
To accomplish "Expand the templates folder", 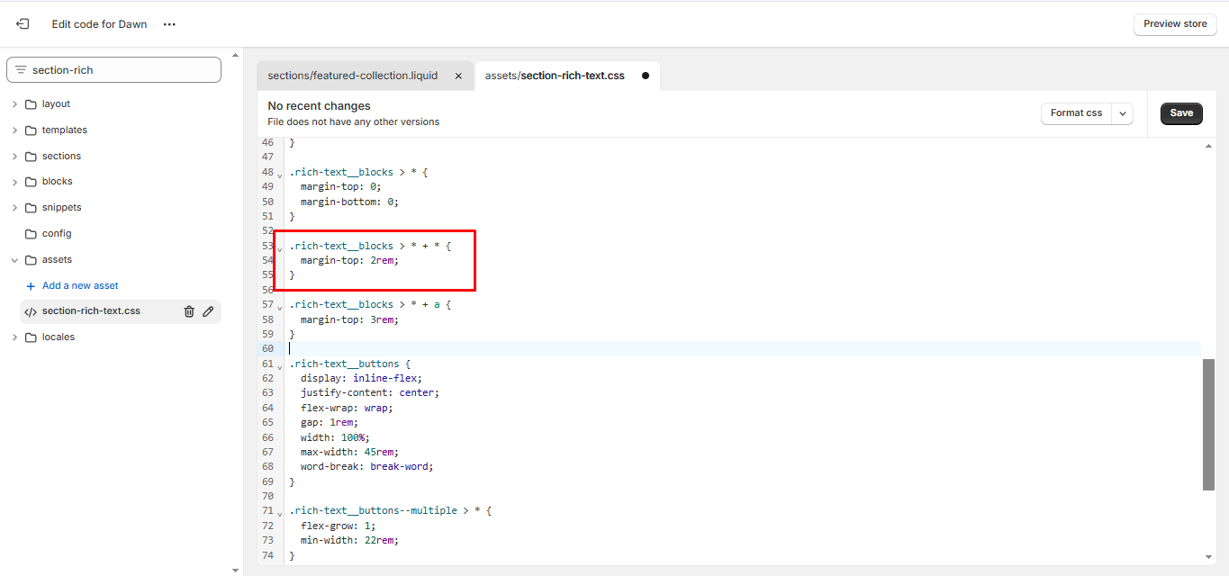I will (14, 130).
